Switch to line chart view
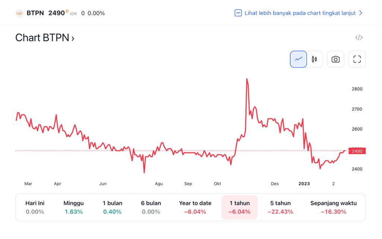 pyautogui.click(x=298, y=59)
